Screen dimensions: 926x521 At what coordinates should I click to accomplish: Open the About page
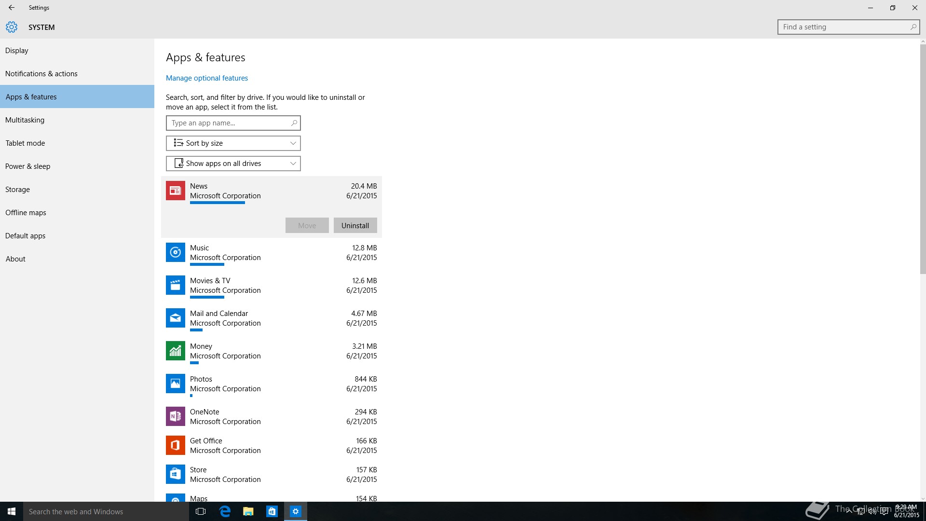pyautogui.click(x=77, y=259)
